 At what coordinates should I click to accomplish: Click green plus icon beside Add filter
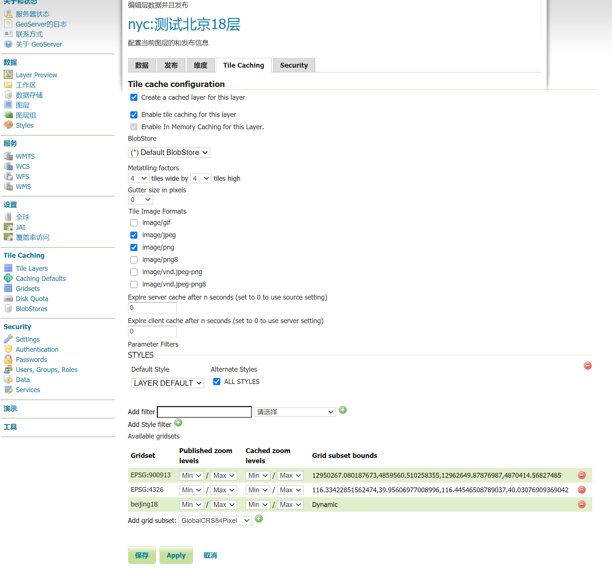pos(342,410)
